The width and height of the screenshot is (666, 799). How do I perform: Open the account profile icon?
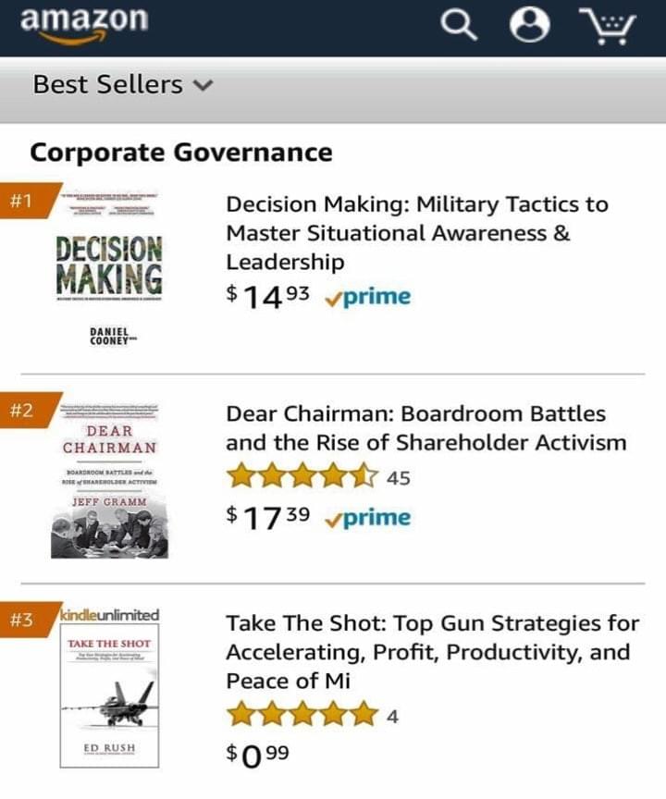click(x=528, y=26)
